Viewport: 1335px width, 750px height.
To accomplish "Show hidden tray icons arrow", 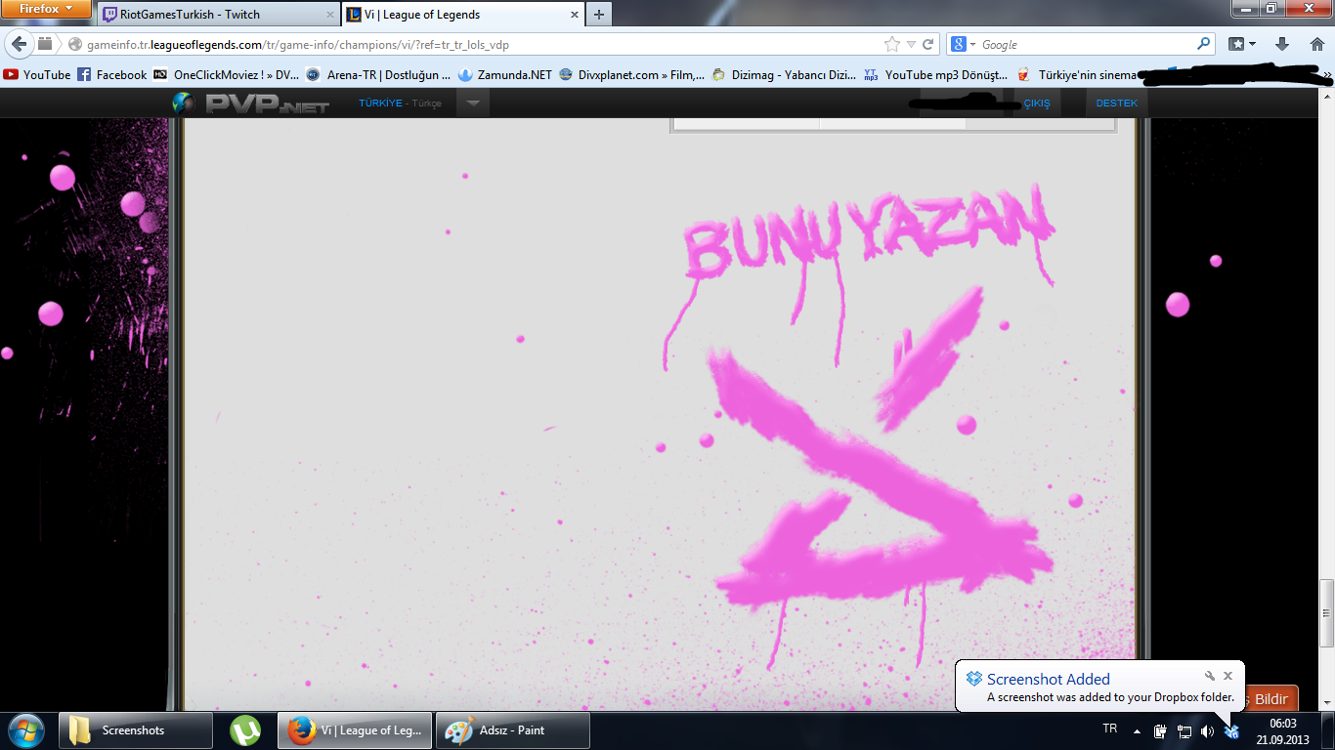I will coord(1137,730).
